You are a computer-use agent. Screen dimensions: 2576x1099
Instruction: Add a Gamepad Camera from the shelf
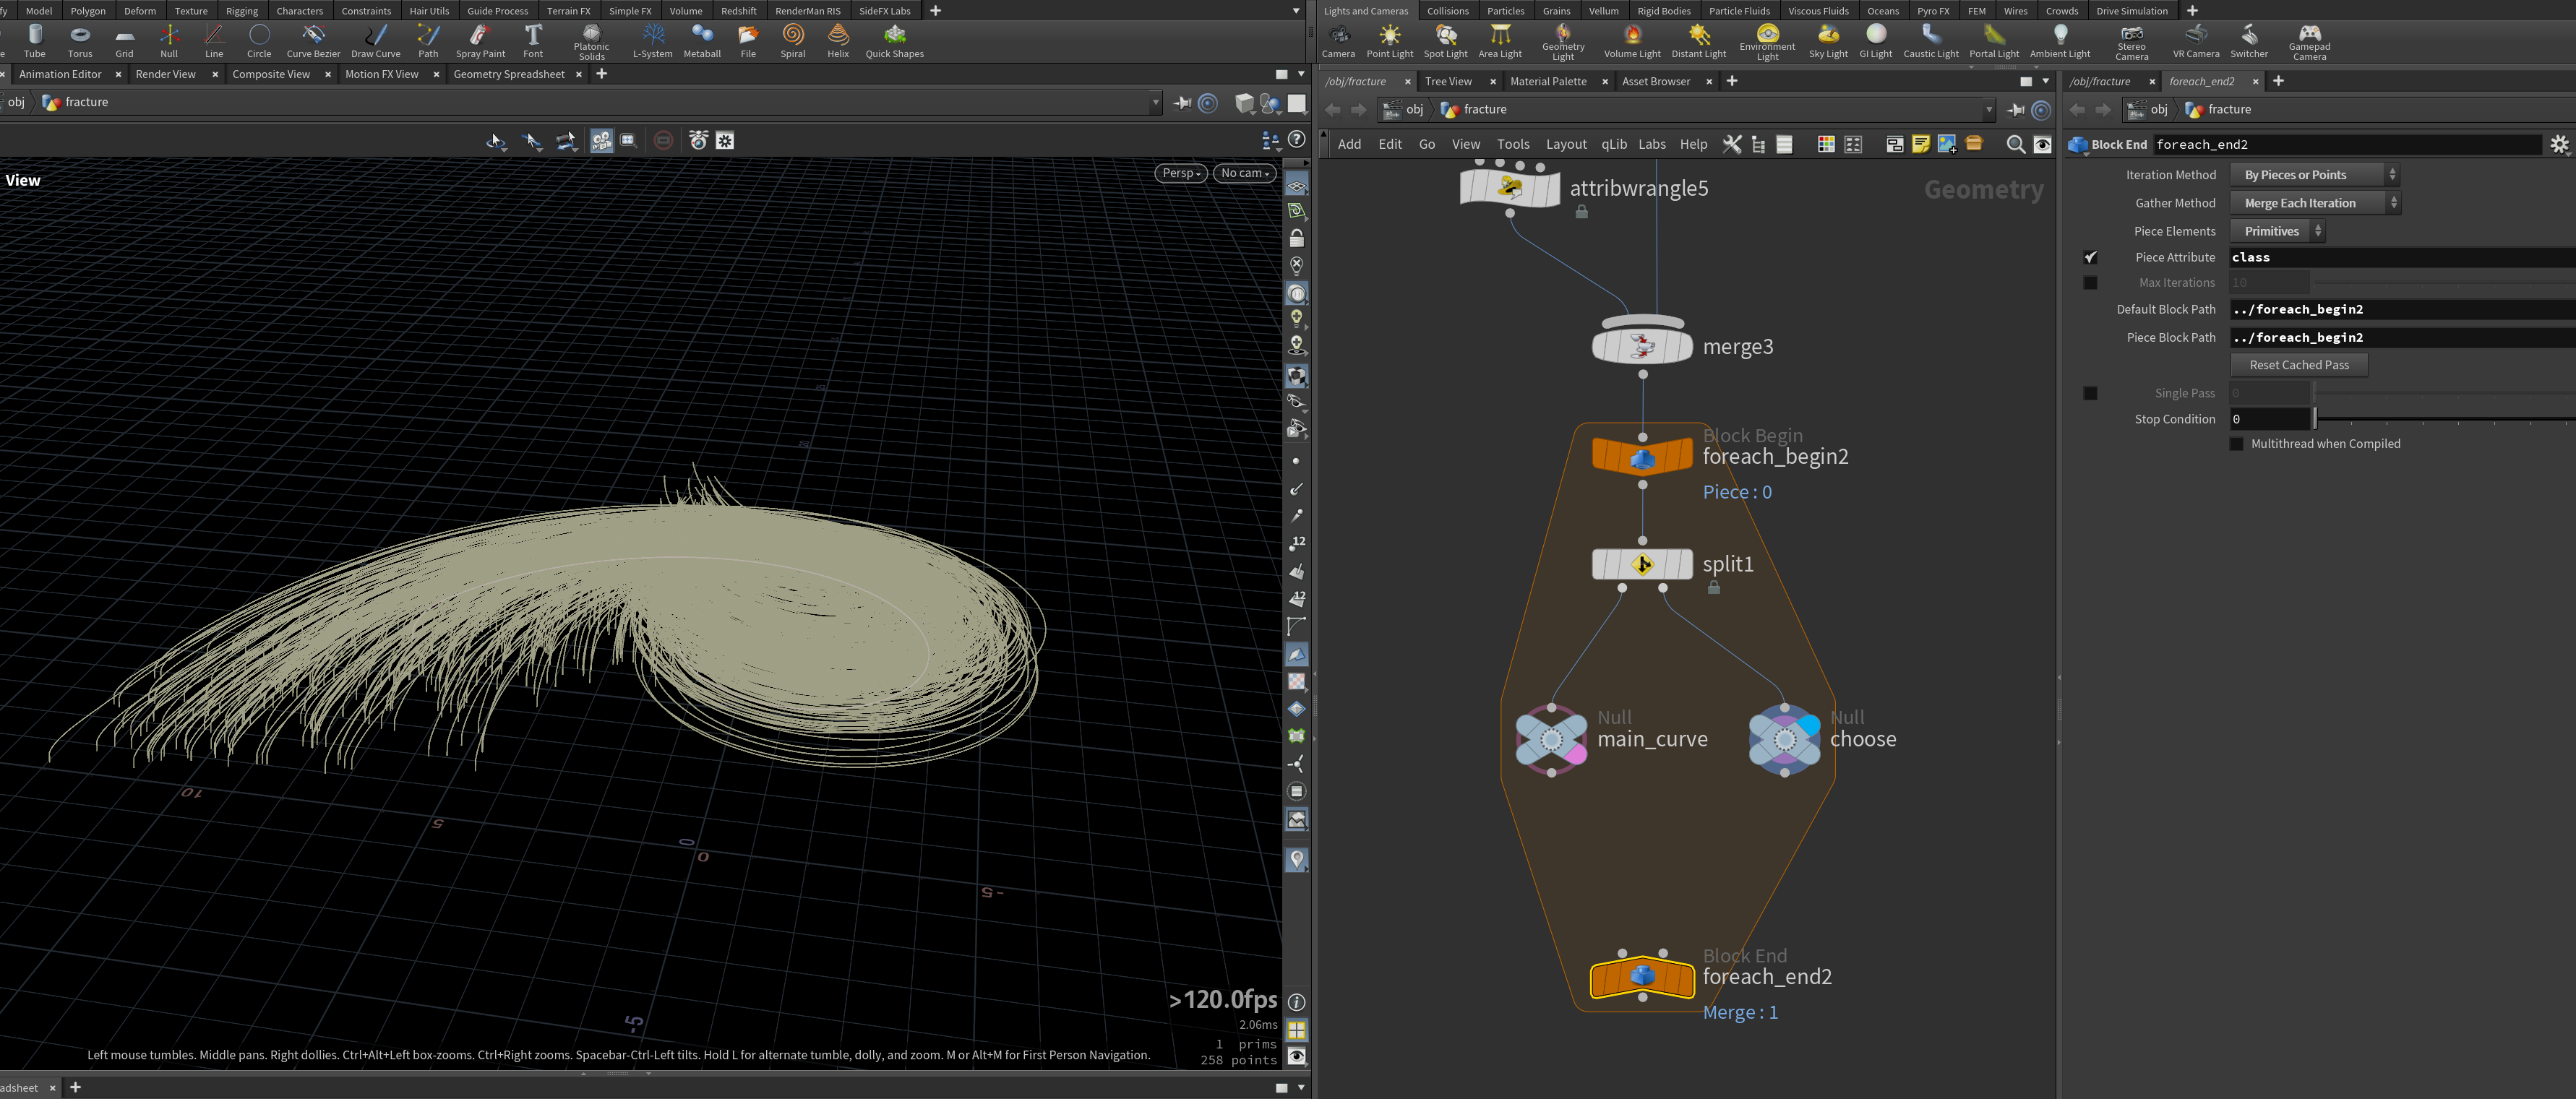pos(2309,43)
